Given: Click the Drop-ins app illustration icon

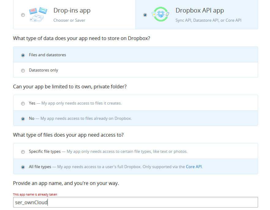Looking at the screenshot, I should coord(38,14).
